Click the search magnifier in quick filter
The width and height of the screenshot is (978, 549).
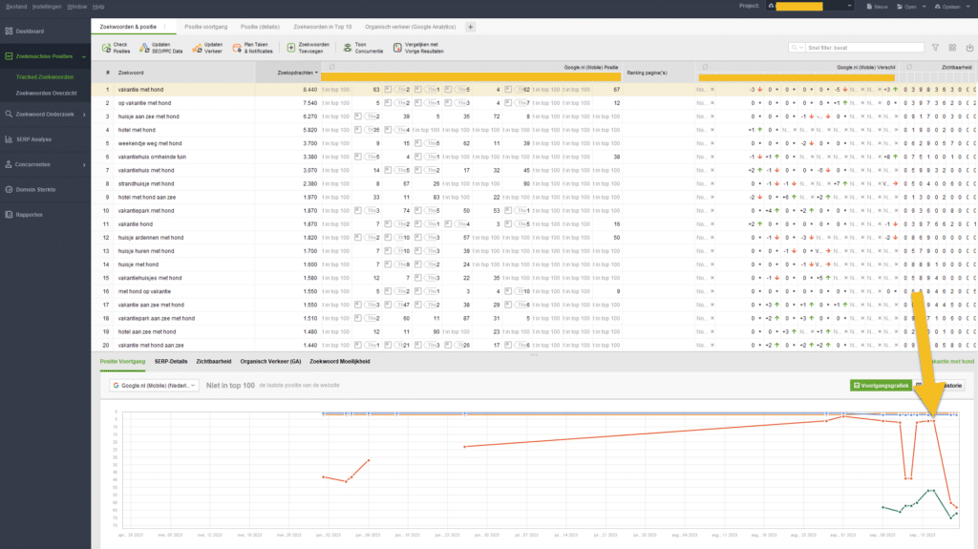(794, 48)
